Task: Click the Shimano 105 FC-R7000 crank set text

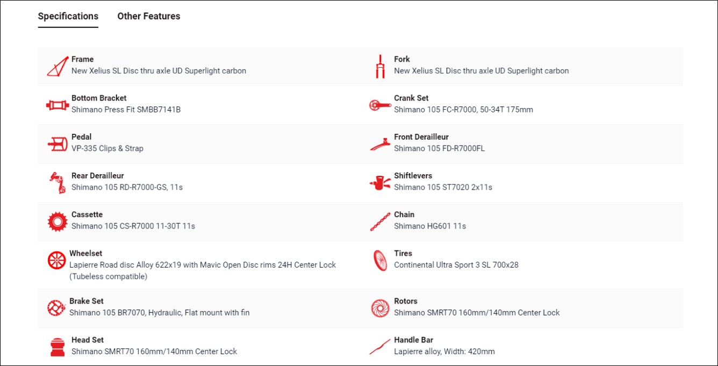Action: coord(464,109)
